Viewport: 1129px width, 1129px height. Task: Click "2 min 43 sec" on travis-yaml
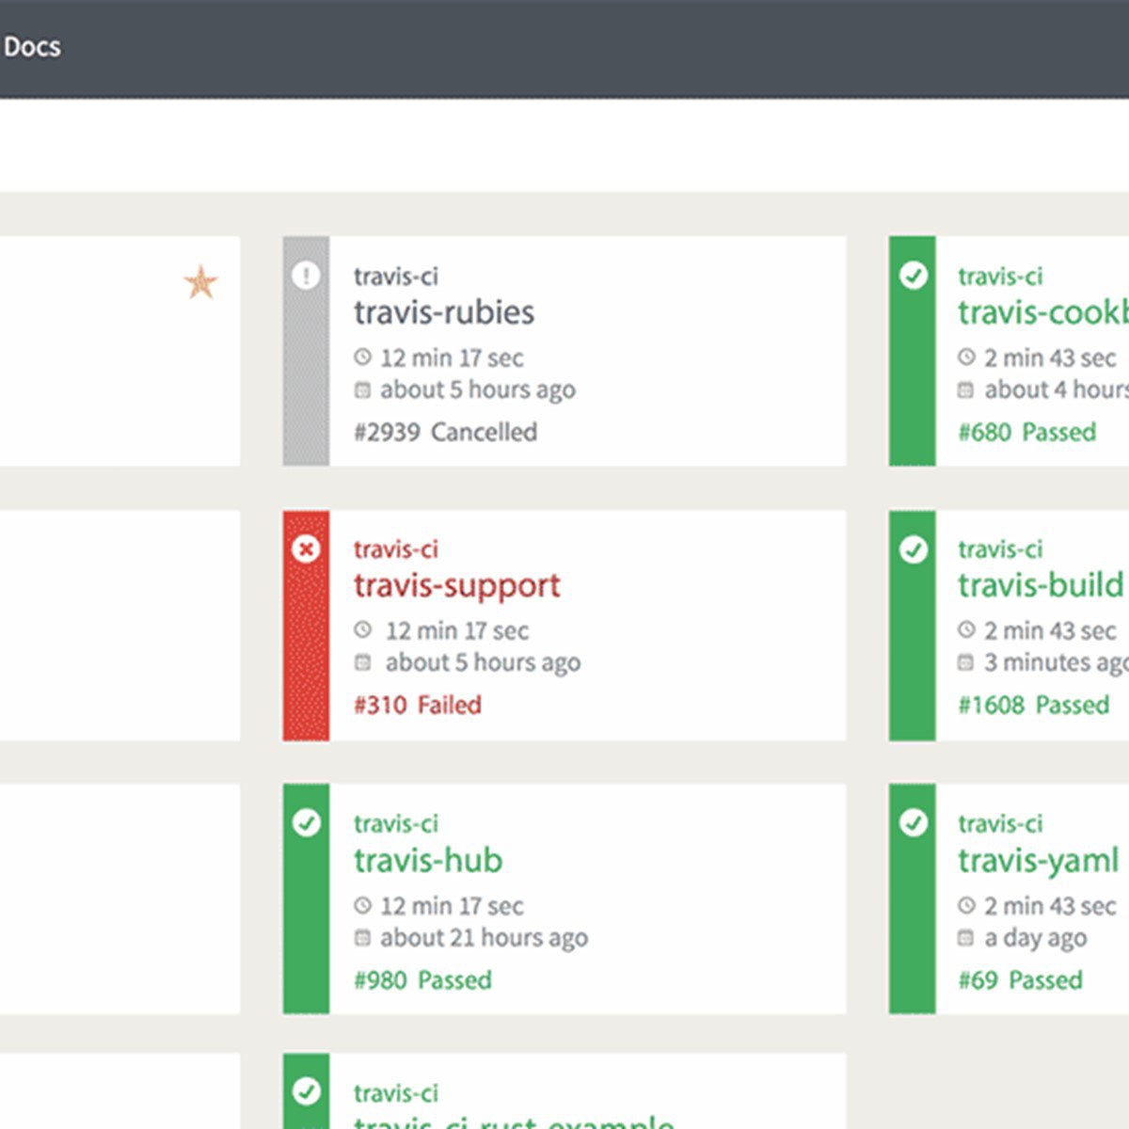click(x=1050, y=906)
